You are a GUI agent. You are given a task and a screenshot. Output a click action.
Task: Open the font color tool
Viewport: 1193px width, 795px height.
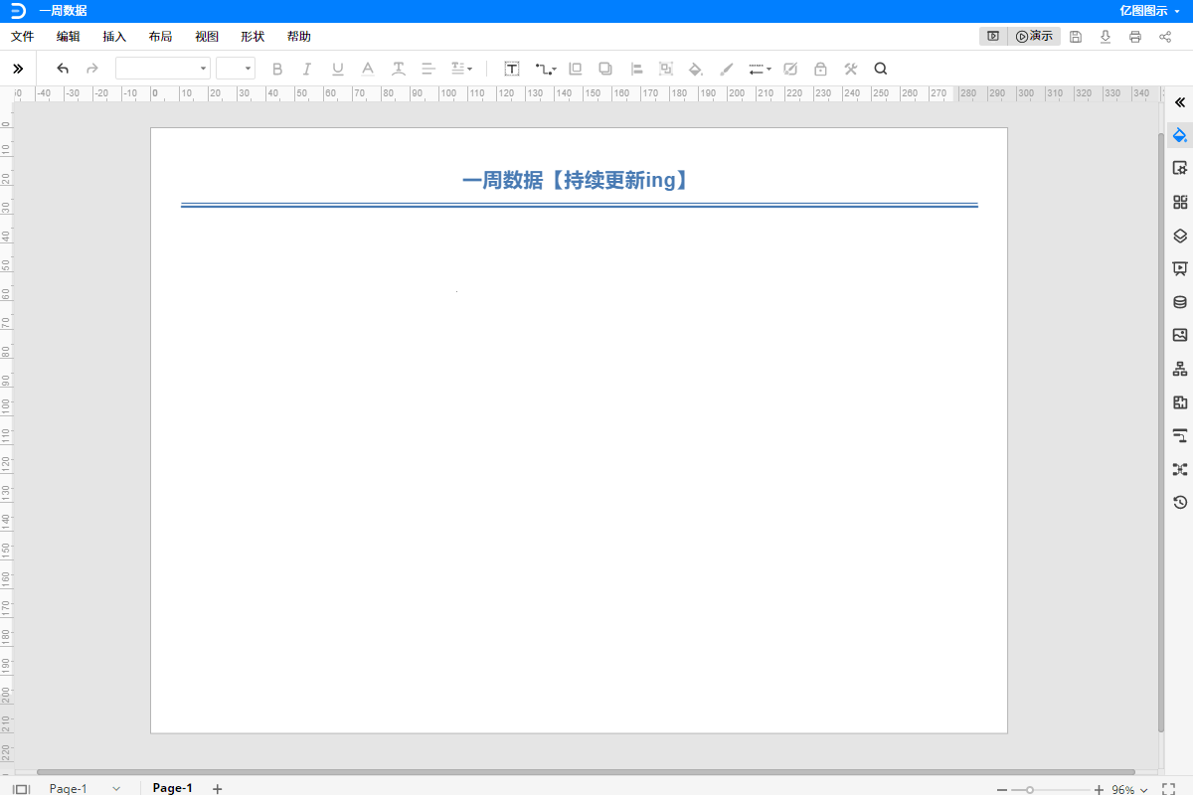(x=368, y=69)
